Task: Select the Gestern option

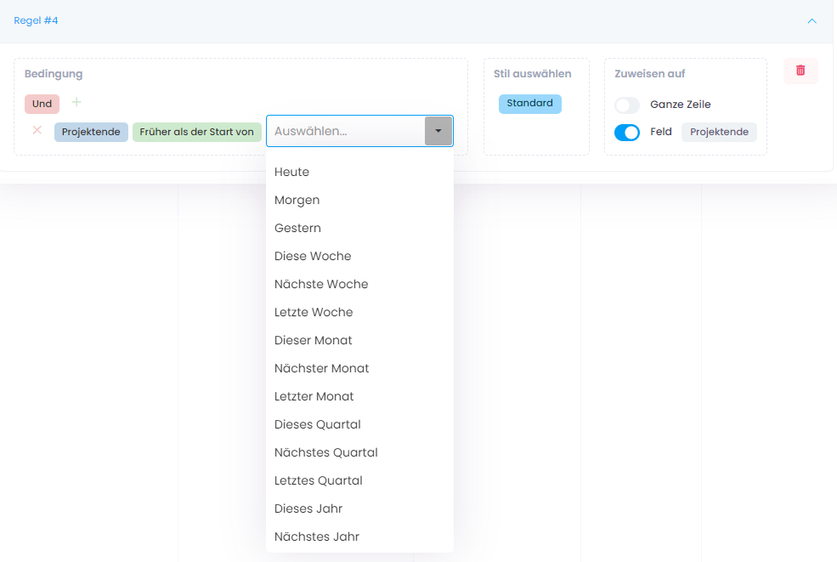Action: (x=297, y=228)
